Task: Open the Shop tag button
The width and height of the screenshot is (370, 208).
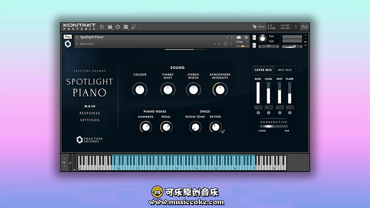Action: pos(259,27)
